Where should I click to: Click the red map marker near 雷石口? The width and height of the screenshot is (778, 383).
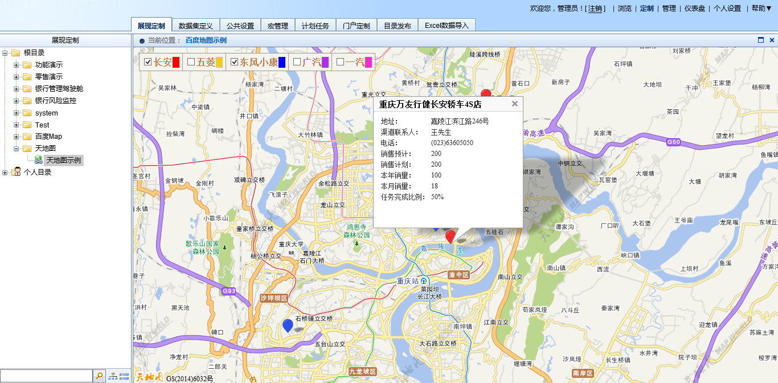coord(486,95)
